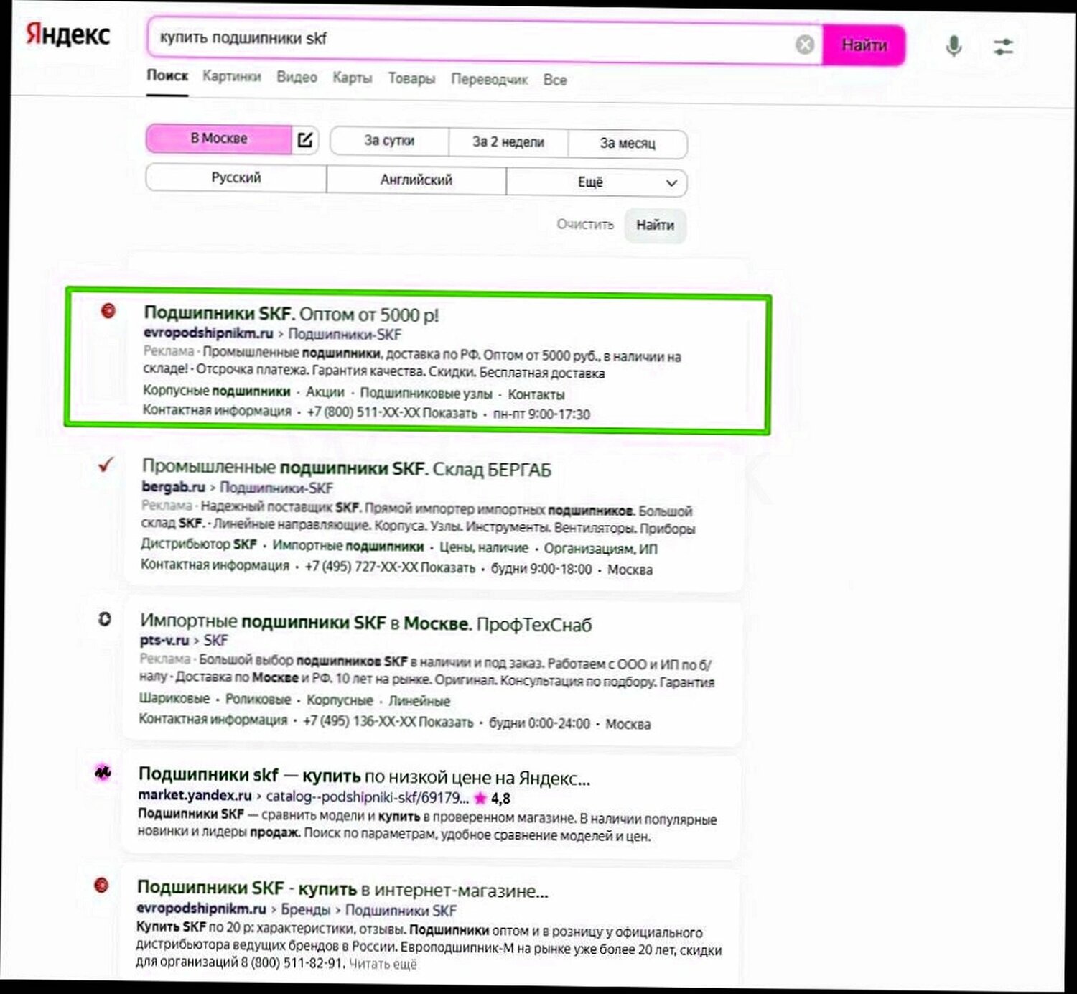
Task: Click the pts-v.ru favicon
Action: click(105, 618)
